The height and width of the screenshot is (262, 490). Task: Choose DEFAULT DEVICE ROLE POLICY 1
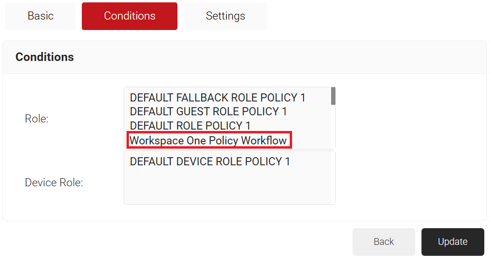pos(210,161)
